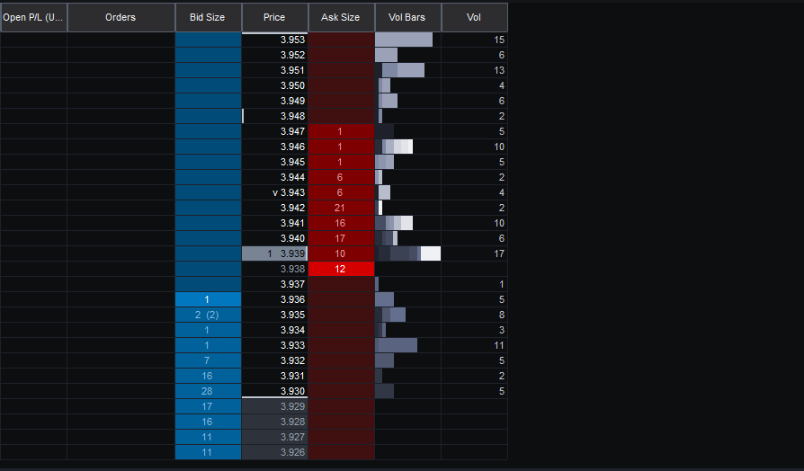Image resolution: width=804 pixels, height=471 pixels.
Task: Select the grayed price 3.929 cell
Action: [275, 406]
